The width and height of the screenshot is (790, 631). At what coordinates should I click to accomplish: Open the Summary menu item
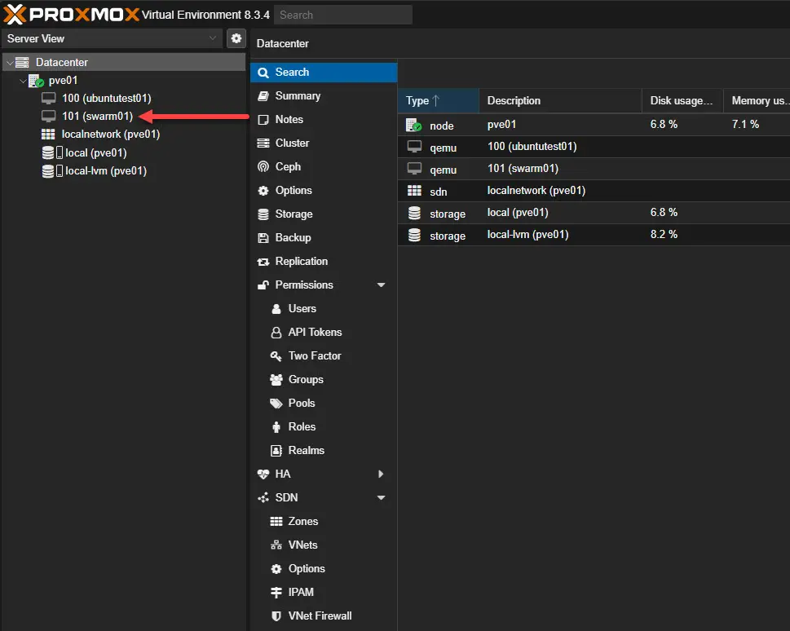tap(324, 95)
